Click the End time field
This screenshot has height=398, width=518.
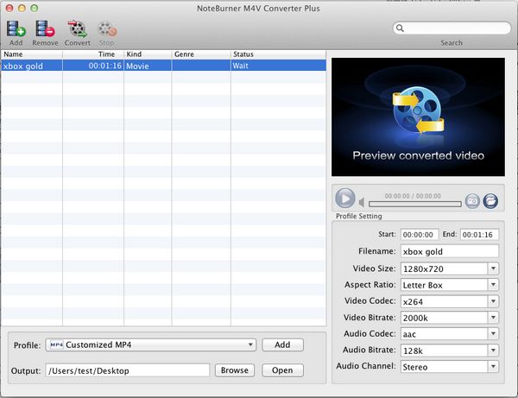pyautogui.click(x=479, y=235)
